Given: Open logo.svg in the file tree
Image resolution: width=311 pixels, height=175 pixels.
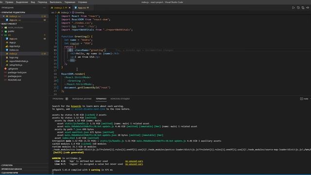Looking at the screenshot, I should click(14, 57).
